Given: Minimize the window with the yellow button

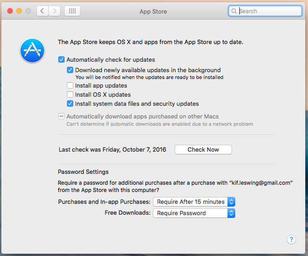Looking at the screenshot, I should coord(19,11).
